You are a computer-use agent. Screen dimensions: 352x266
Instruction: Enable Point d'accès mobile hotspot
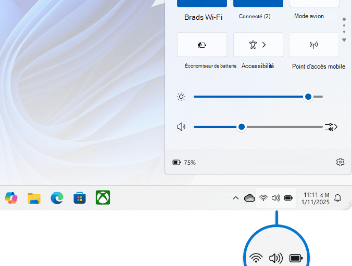point(314,45)
